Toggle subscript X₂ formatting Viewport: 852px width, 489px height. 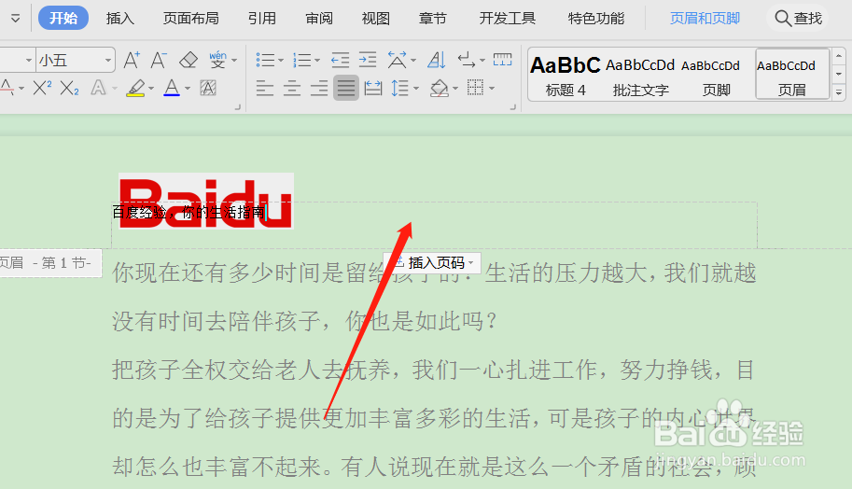(x=70, y=88)
